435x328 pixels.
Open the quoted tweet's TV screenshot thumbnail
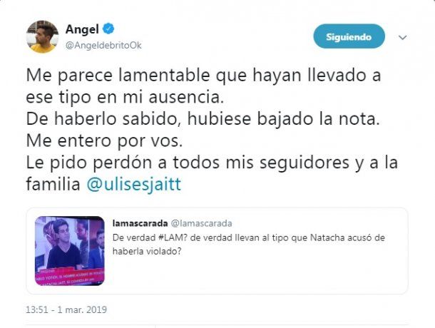(x=70, y=251)
